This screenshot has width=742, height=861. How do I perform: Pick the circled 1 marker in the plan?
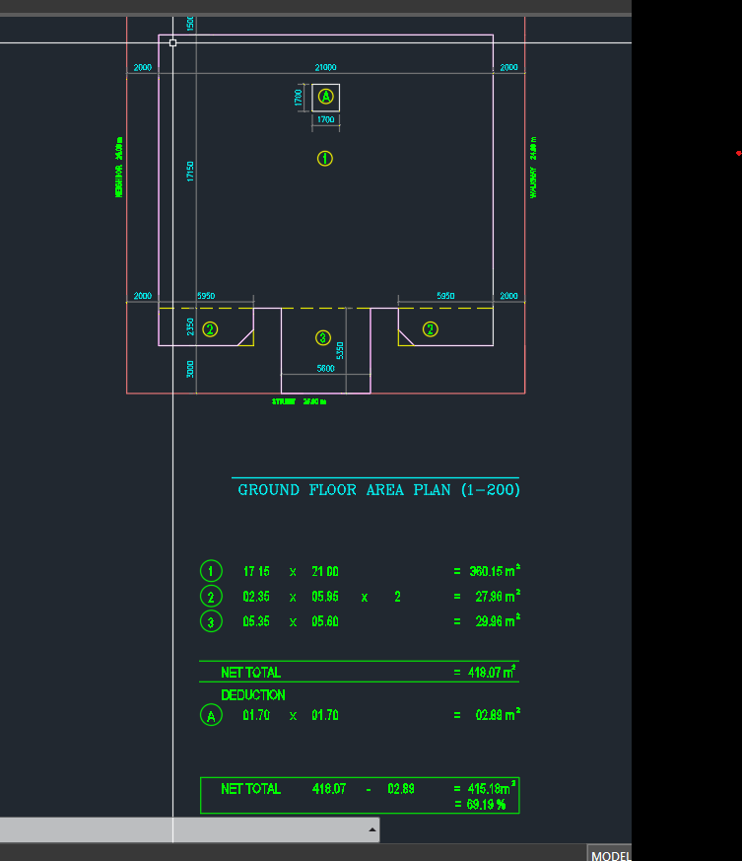pos(325,159)
